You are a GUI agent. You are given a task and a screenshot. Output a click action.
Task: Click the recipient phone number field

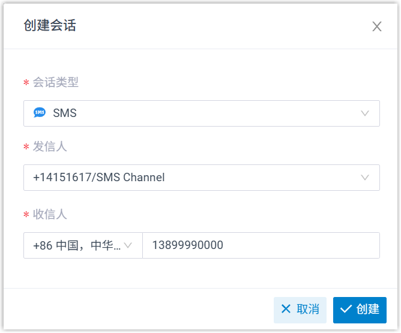point(261,245)
